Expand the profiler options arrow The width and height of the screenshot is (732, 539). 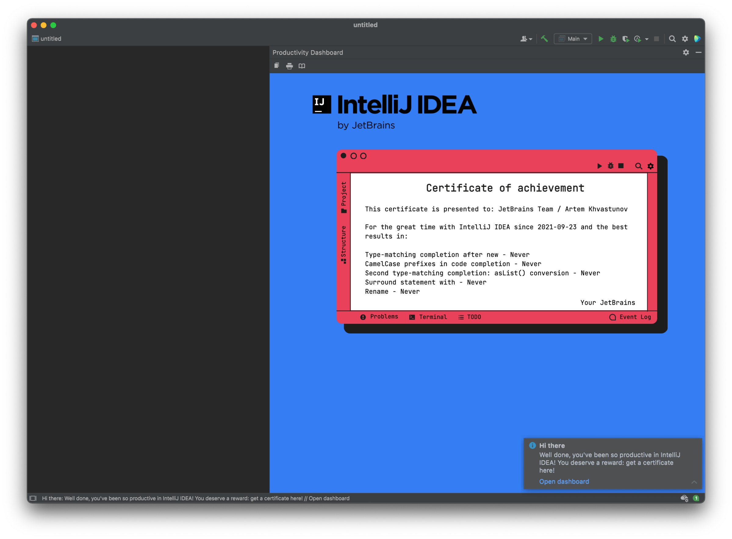pyautogui.click(x=647, y=39)
